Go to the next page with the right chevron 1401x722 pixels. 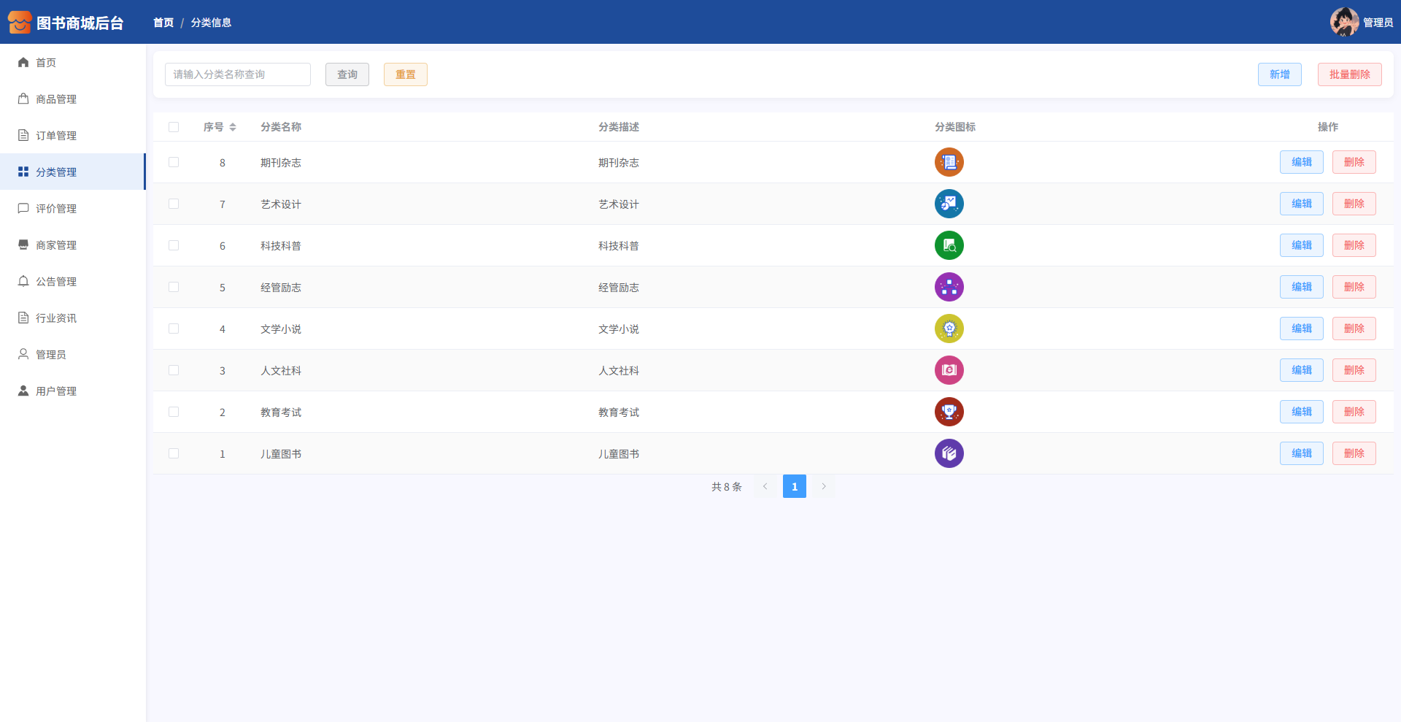point(824,486)
